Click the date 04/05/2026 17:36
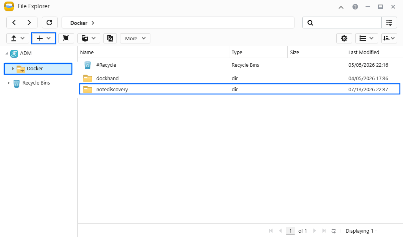The width and height of the screenshot is (403, 237). [x=368, y=78]
